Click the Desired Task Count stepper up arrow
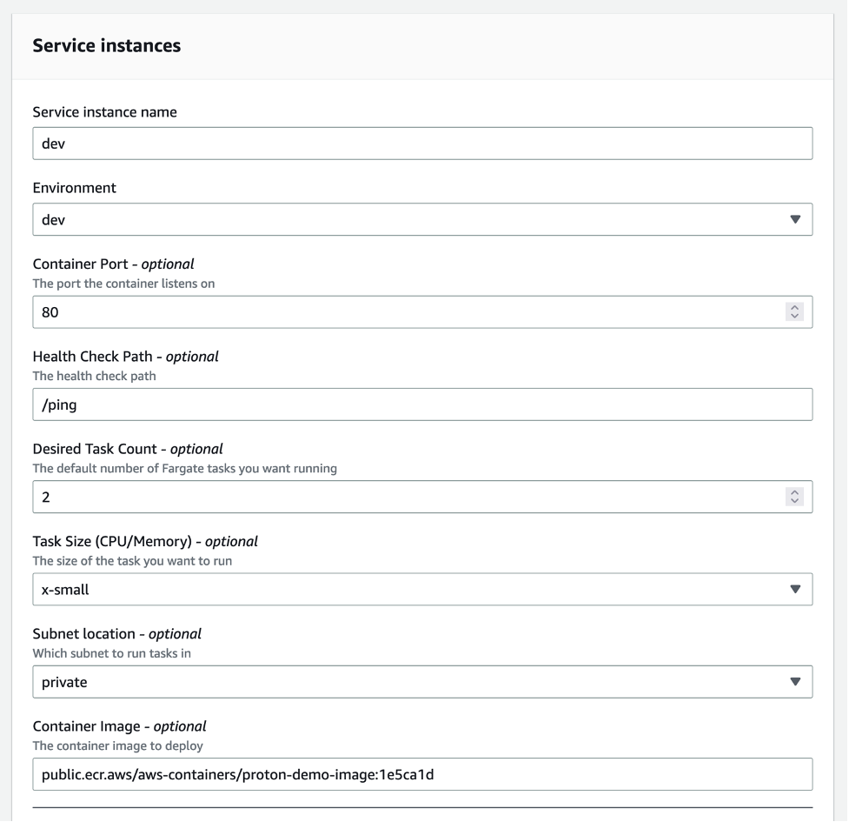 point(796,492)
